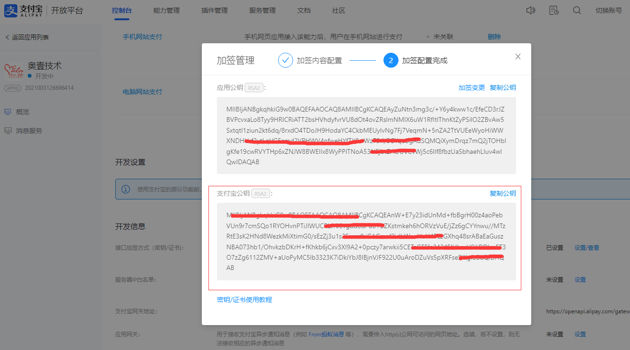Open the document list icon in header

[554, 10]
